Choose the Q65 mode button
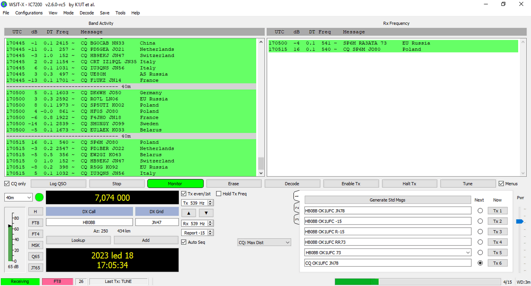 (35, 256)
